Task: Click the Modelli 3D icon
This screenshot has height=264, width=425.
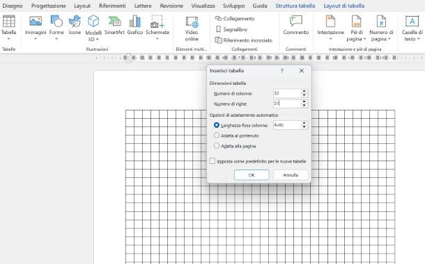Action: pos(93,22)
